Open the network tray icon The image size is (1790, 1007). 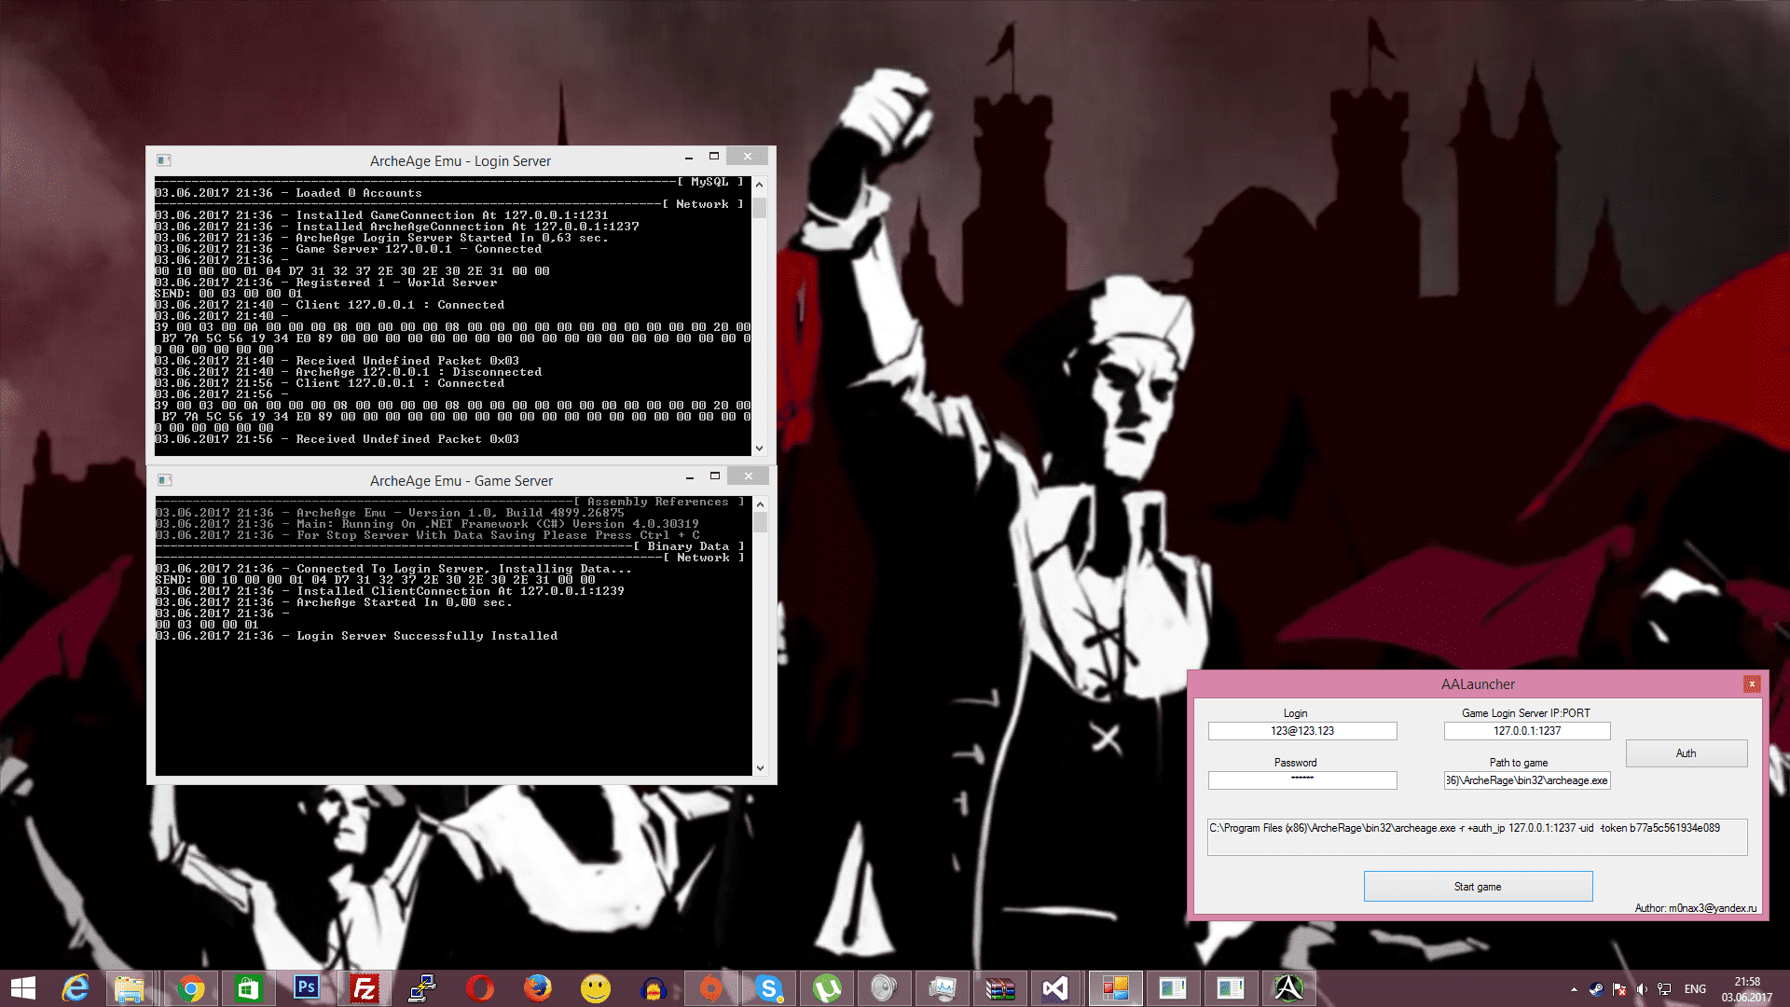click(x=1664, y=989)
